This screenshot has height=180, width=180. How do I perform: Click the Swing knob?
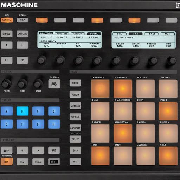click(38, 84)
